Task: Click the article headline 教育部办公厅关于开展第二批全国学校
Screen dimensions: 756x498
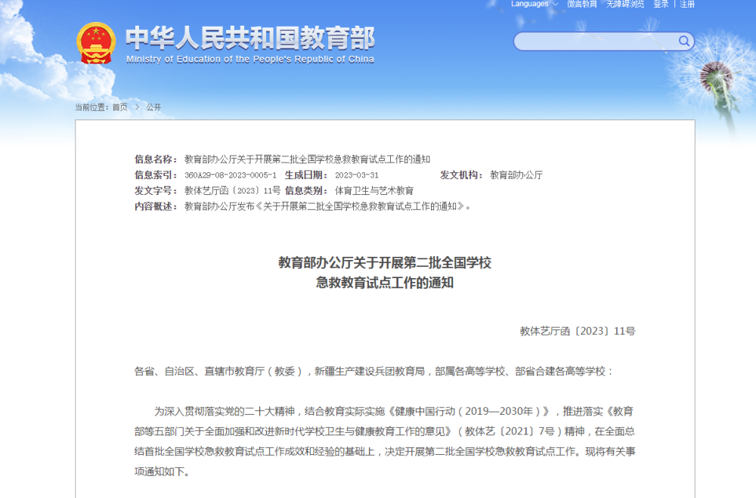Action: pyautogui.click(x=385, y=263)
